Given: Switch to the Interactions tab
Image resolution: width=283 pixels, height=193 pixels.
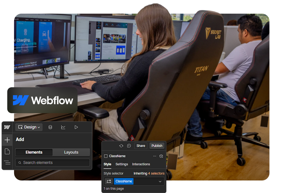Looking at the screenshot, I should [141, 164].
